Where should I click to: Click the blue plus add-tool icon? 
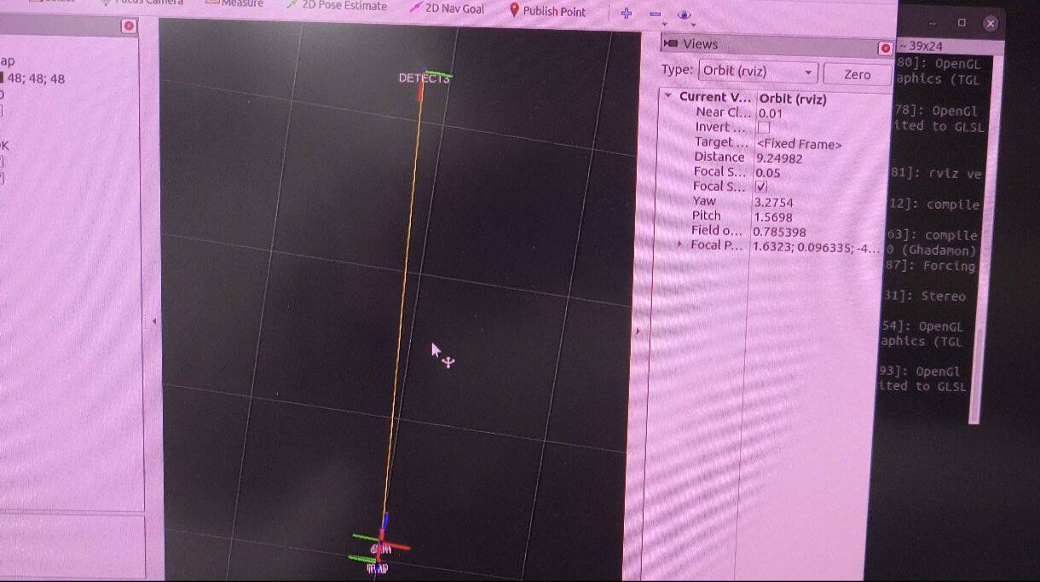coord(627,14)
